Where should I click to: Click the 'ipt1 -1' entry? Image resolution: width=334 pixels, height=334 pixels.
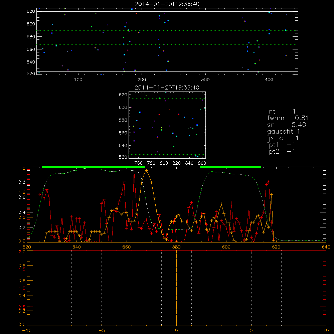point(281,145)
